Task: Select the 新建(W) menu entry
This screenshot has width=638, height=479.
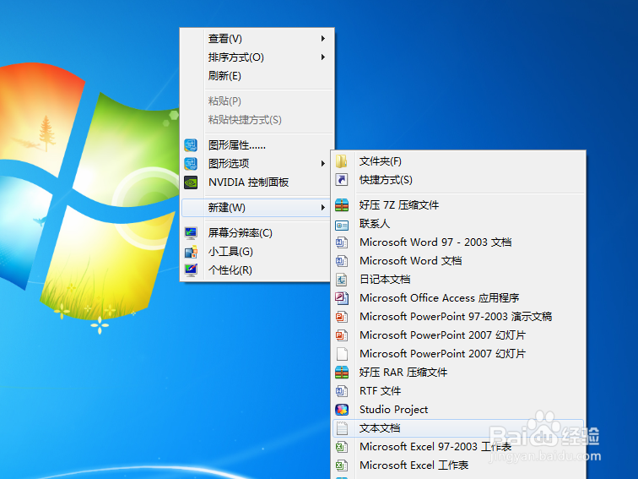Action: 257,208
